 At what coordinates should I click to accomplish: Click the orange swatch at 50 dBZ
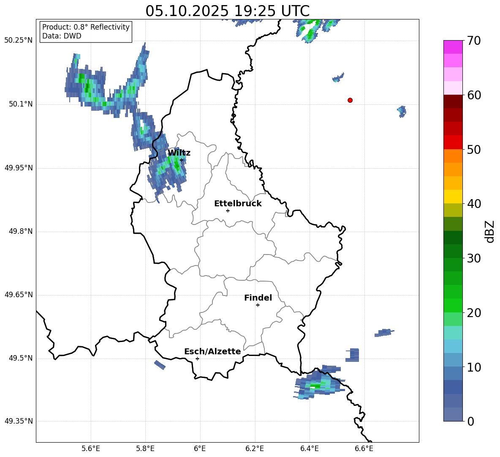point(453,156)
